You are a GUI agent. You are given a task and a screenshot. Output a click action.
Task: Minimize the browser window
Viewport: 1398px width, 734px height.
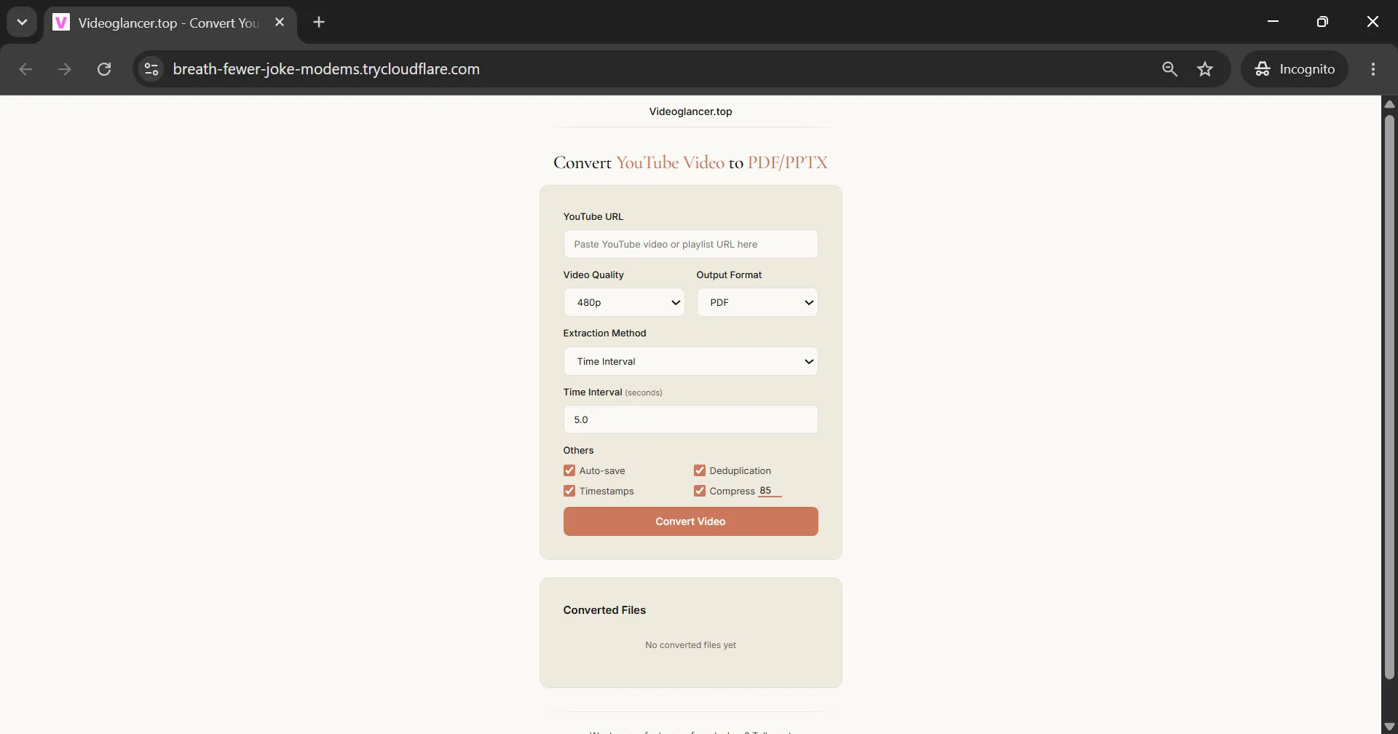pyautogui.click(x=1273, y=22)
